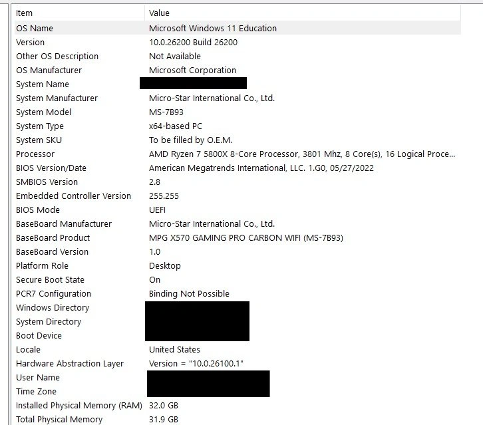Select the System Model row label

coord(43,112)
